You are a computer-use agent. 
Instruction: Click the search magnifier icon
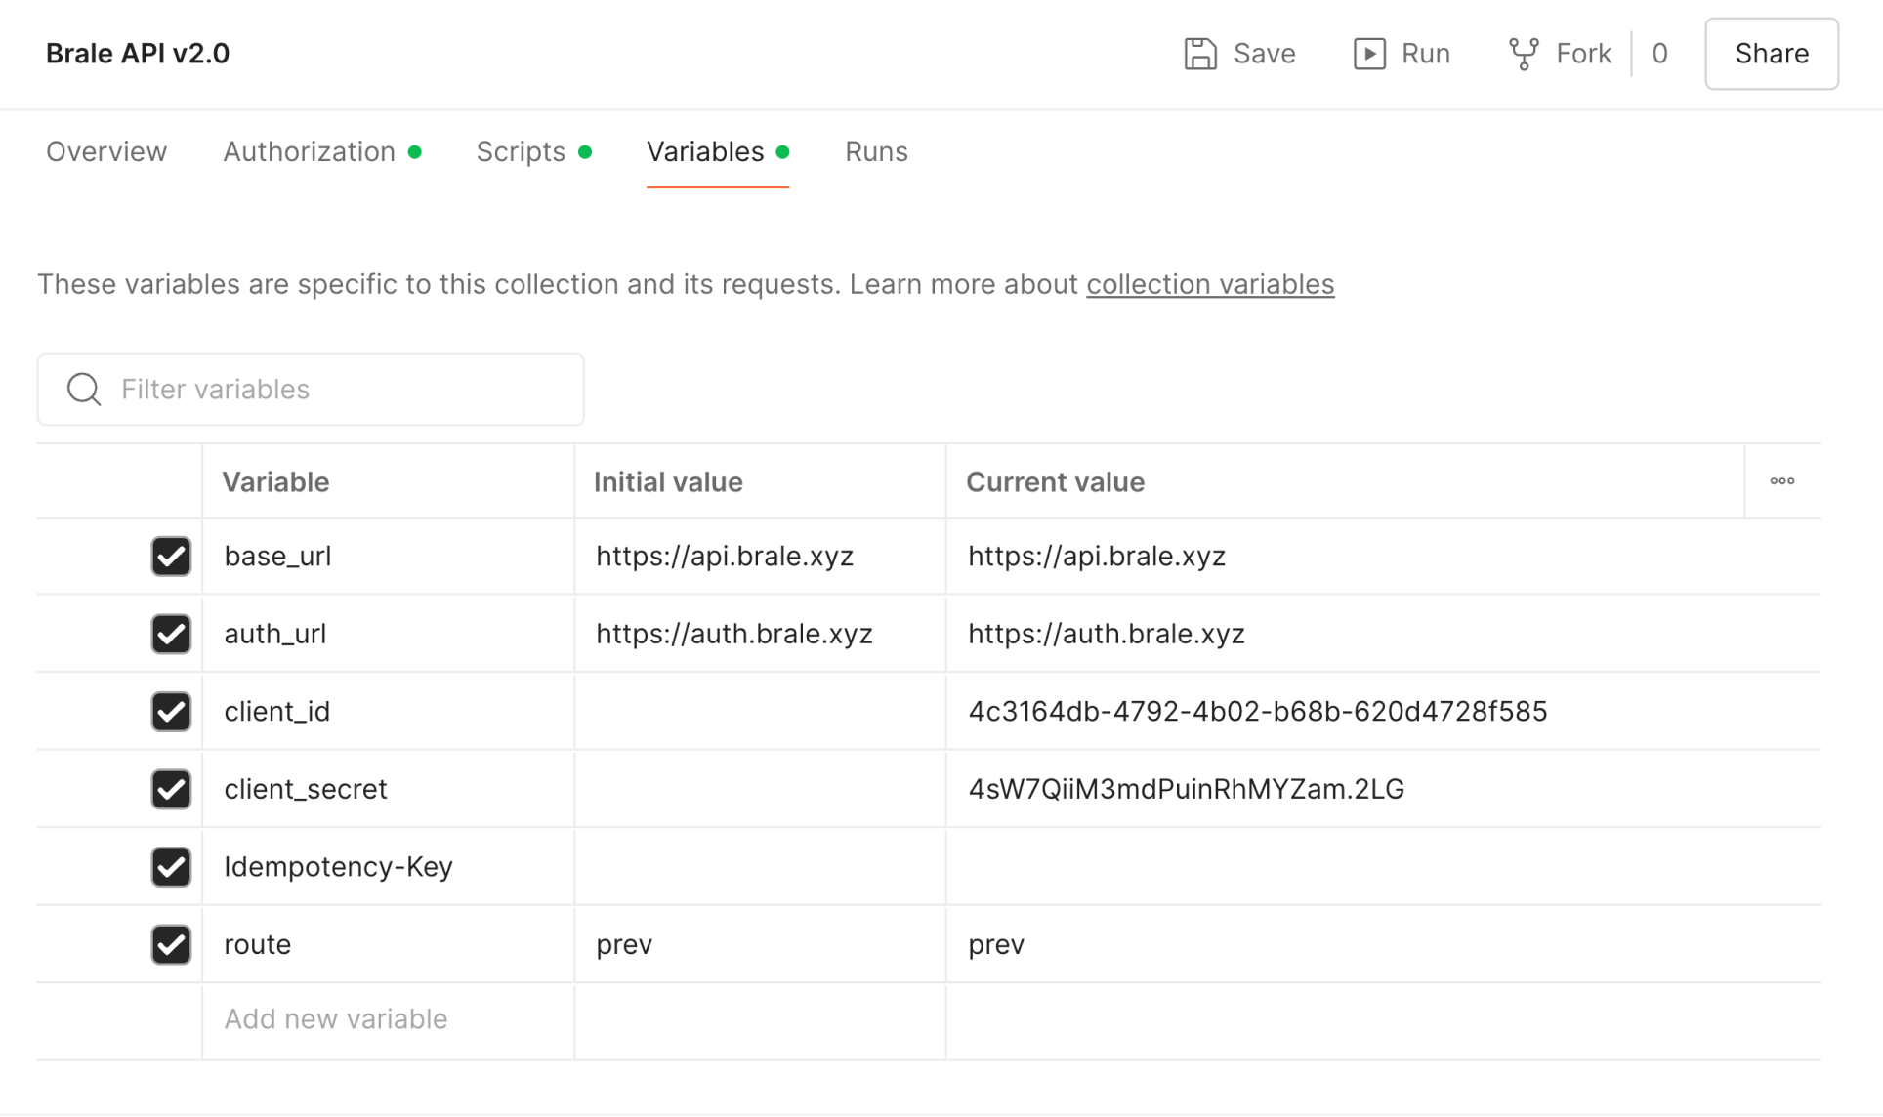click(x=84, y=390)
